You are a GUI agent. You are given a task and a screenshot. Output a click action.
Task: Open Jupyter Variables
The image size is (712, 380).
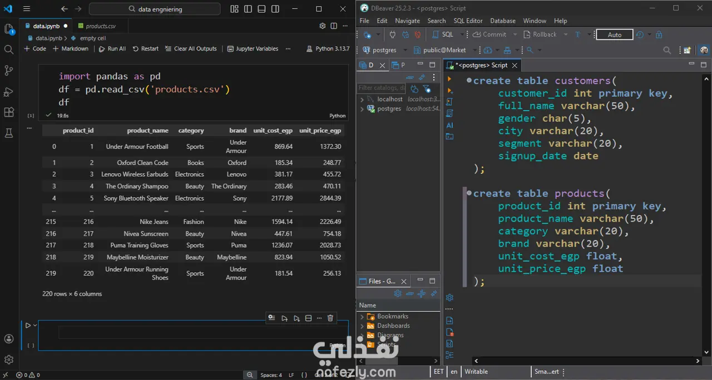[253, 49]
